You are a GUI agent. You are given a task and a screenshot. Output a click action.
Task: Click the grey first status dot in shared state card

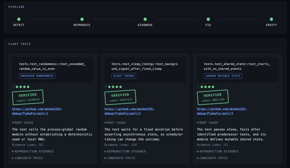[x=198, y=87]
